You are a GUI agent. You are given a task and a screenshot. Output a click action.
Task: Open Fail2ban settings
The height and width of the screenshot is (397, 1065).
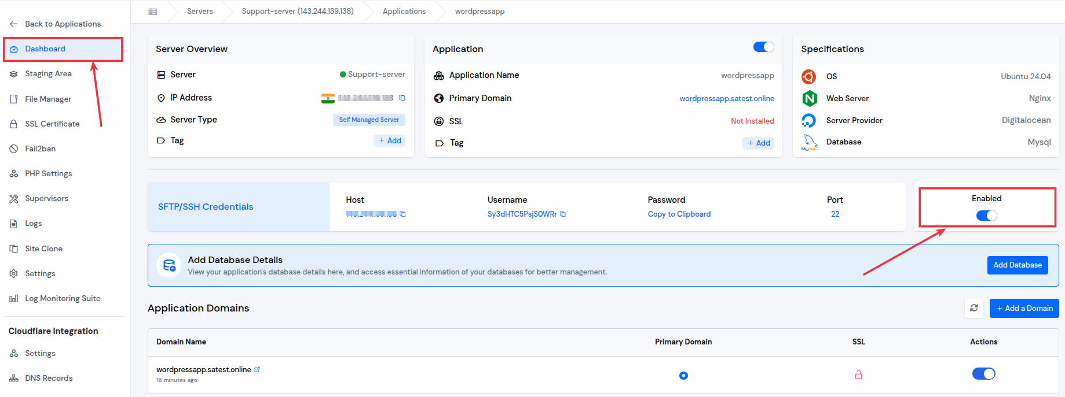(40, 149)
